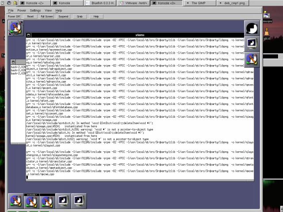
Task: Switch to the Bluefish 0.3.3 taskbar entry
Action: coord(100,3)
